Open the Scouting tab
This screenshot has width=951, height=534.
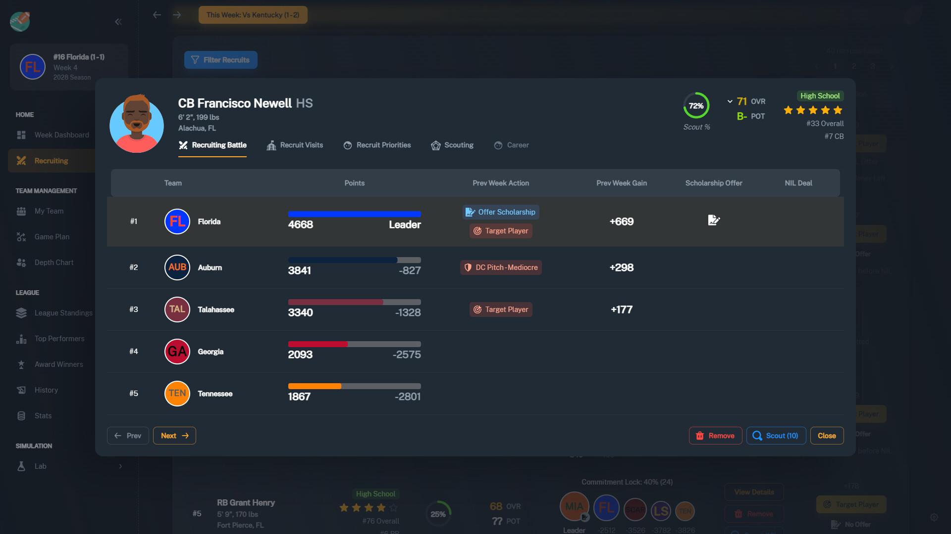click(452, 145)
